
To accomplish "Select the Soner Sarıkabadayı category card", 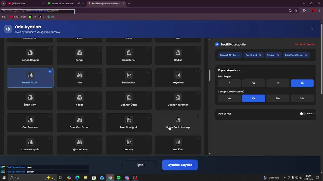I will [178, 123].
